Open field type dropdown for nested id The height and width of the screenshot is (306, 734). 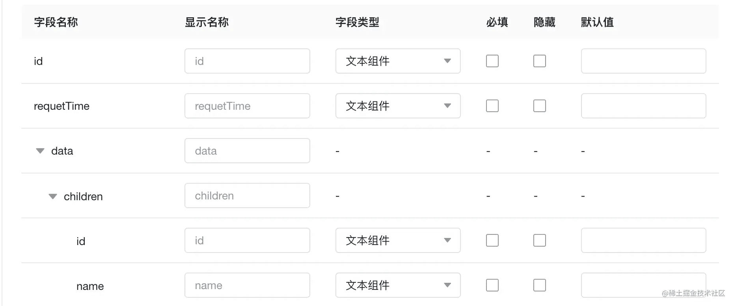tap(398, 240)
